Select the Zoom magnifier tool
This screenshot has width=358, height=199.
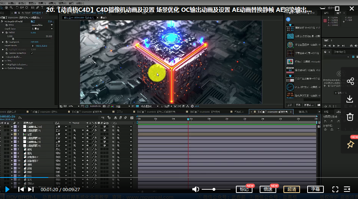pyautogui.click(x=11, y=8)
